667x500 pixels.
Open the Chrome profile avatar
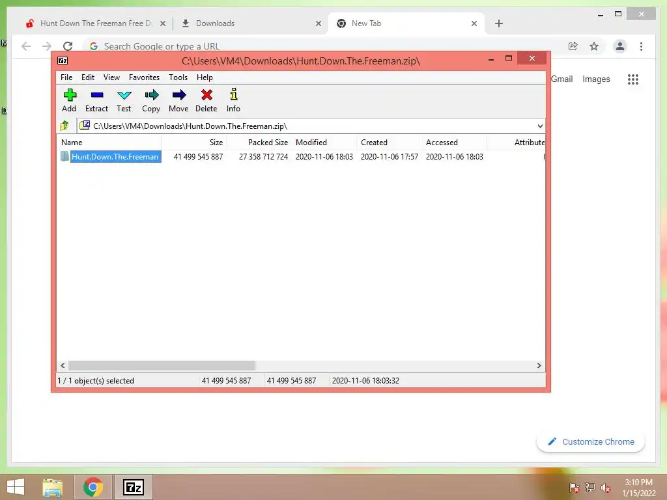[x=620, y=46]
